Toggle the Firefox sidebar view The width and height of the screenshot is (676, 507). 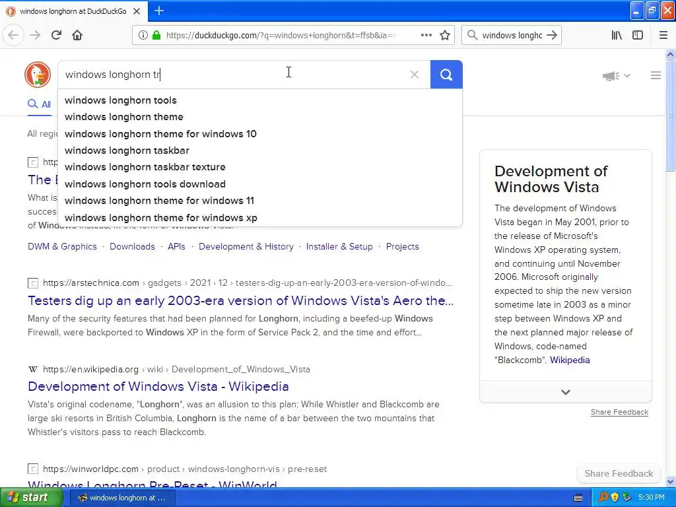tap(638, 36)
